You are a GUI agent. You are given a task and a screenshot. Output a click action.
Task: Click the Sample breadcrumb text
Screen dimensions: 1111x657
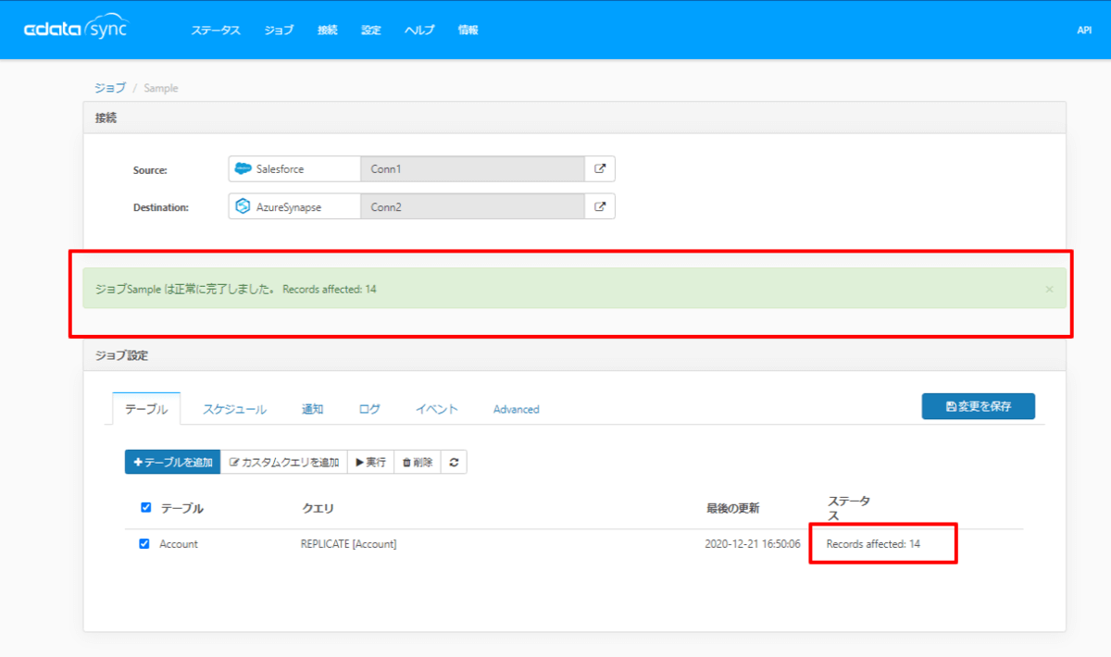(161, 88)
